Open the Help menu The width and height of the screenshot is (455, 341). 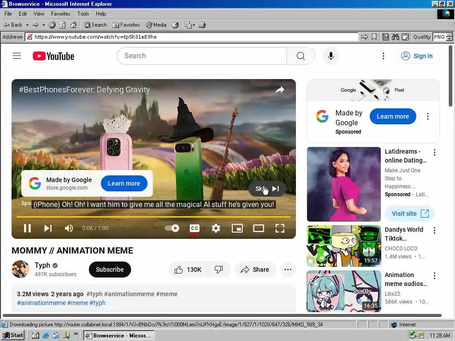pos(101,14)
